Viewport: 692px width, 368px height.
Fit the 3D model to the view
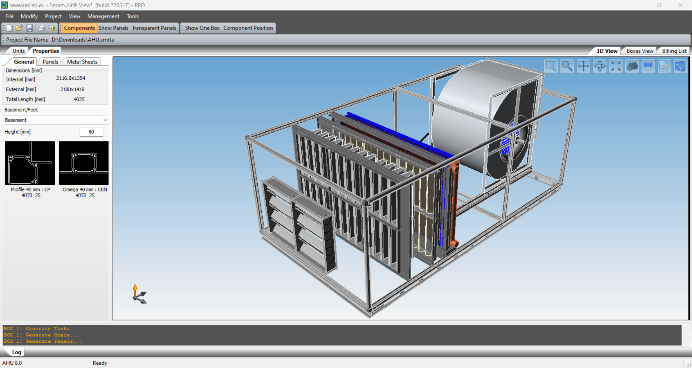pos(616,66)
